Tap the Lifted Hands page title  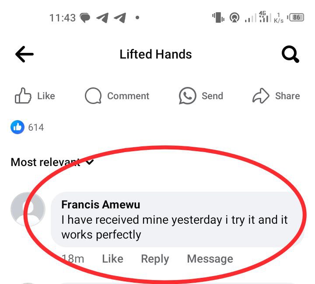click(156, 54)
